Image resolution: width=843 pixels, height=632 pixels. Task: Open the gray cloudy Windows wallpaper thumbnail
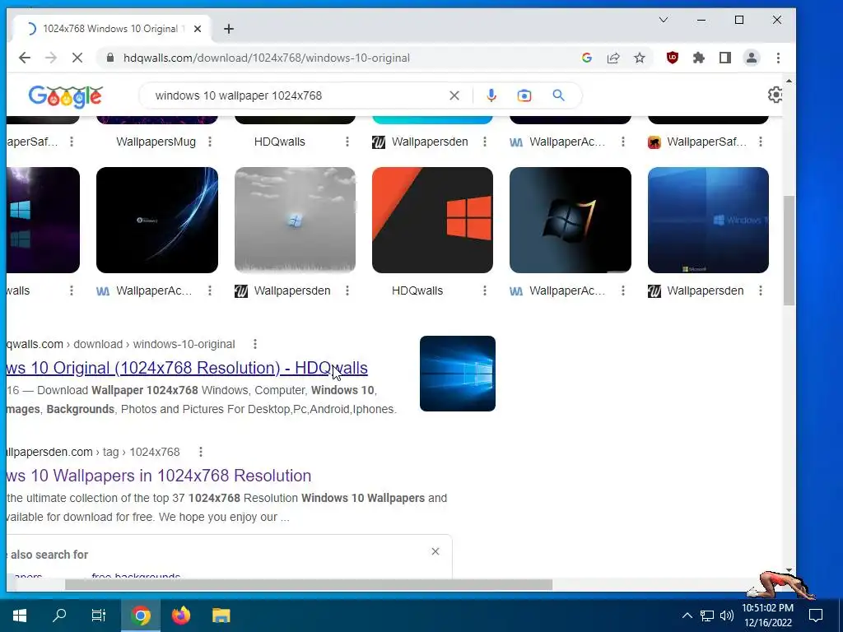coord(295,220)
